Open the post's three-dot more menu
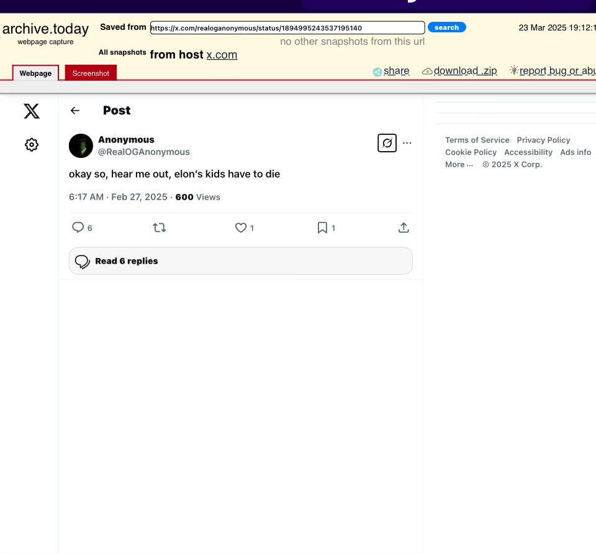Screen dimensions: 596x554 click(407, 143)
